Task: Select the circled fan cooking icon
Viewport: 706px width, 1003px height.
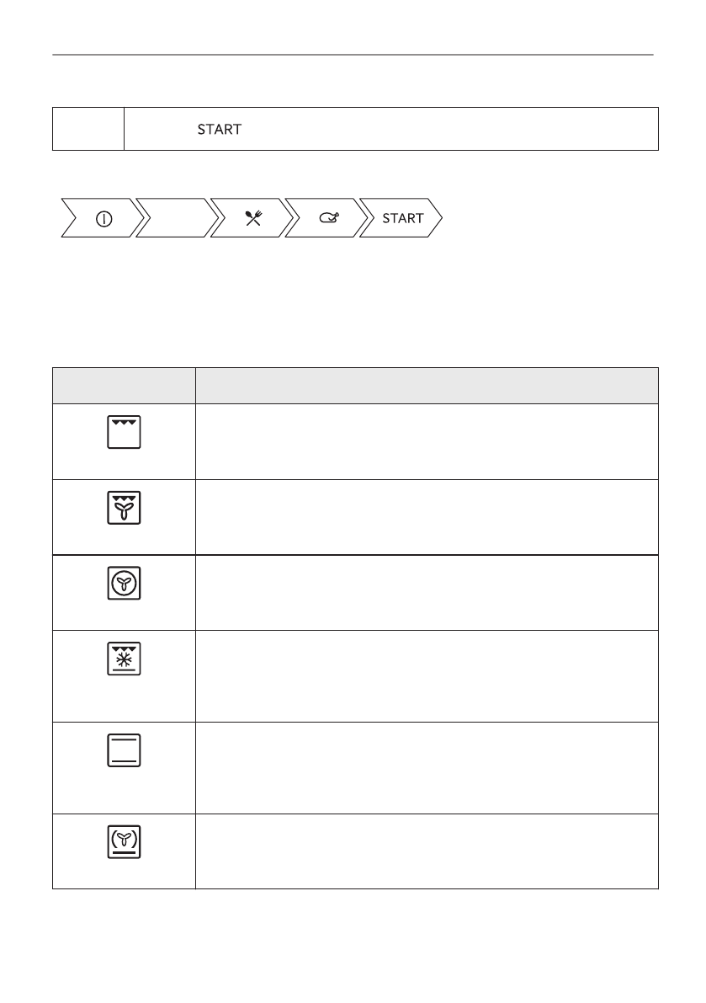Action: click(x=125, y=584)
